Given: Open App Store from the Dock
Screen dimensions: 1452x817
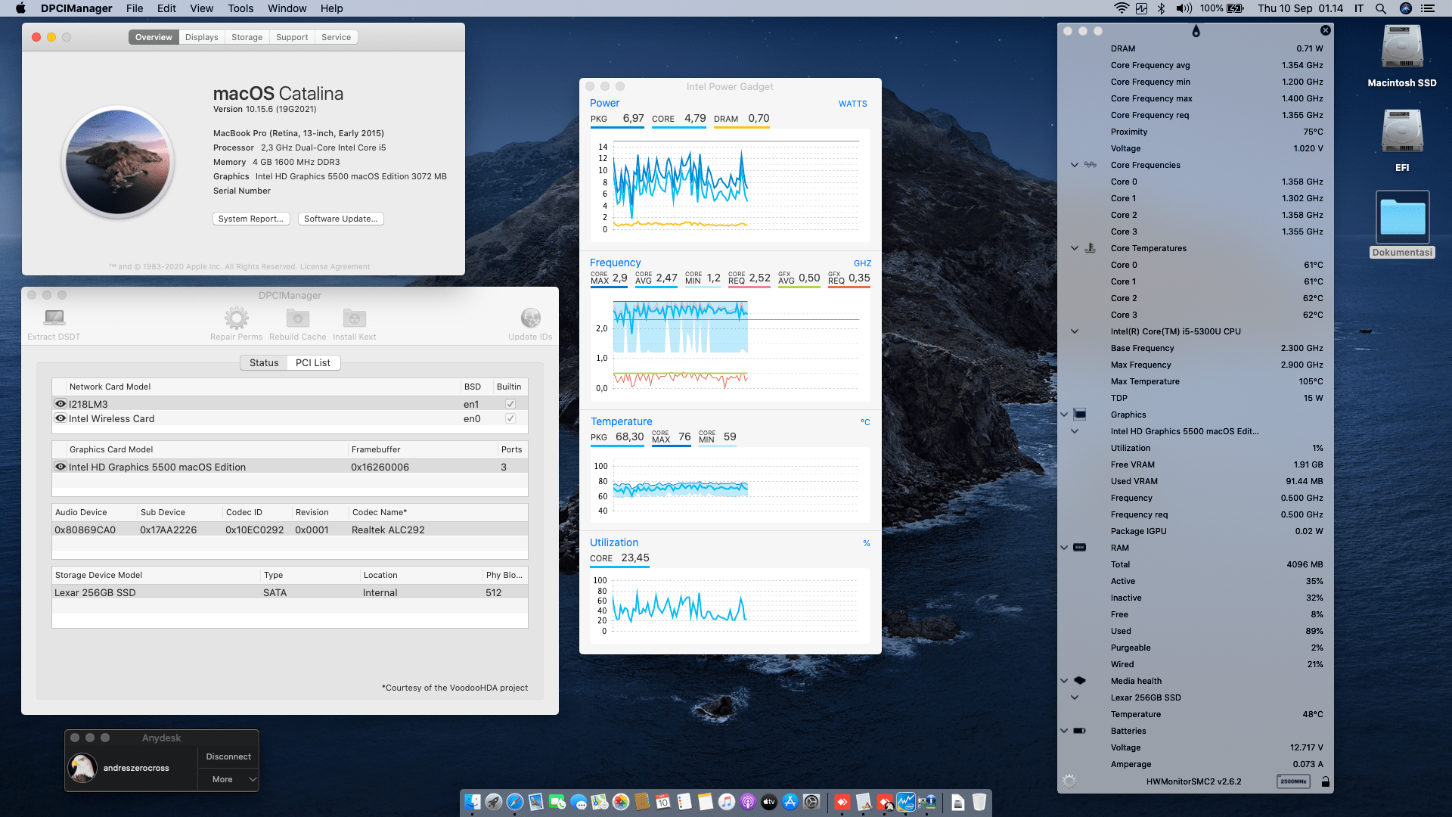Looking at the screenshot, I should pyautogui.click(x=790, y=802).
